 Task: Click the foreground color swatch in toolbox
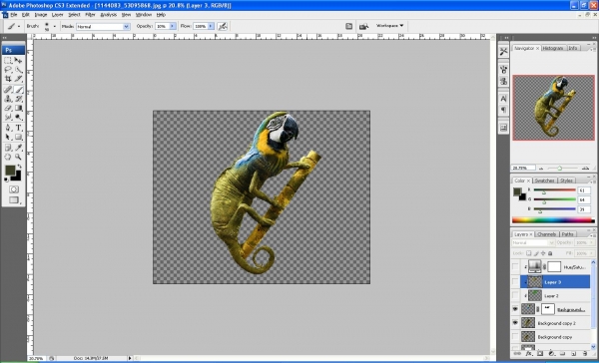(x=10, y=171)
